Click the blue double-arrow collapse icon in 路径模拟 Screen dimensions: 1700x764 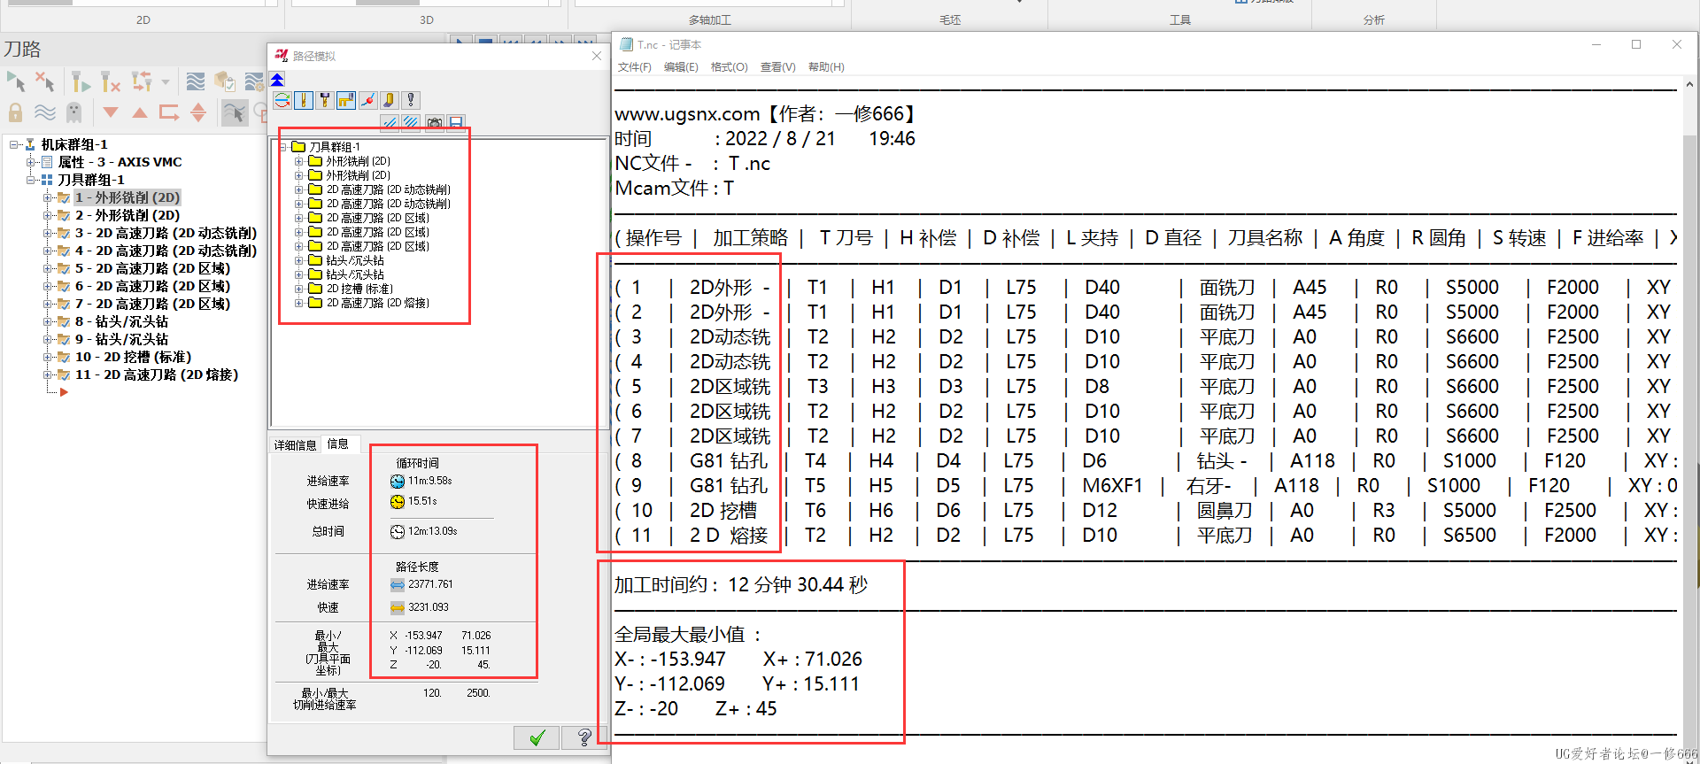click(278, 80)
